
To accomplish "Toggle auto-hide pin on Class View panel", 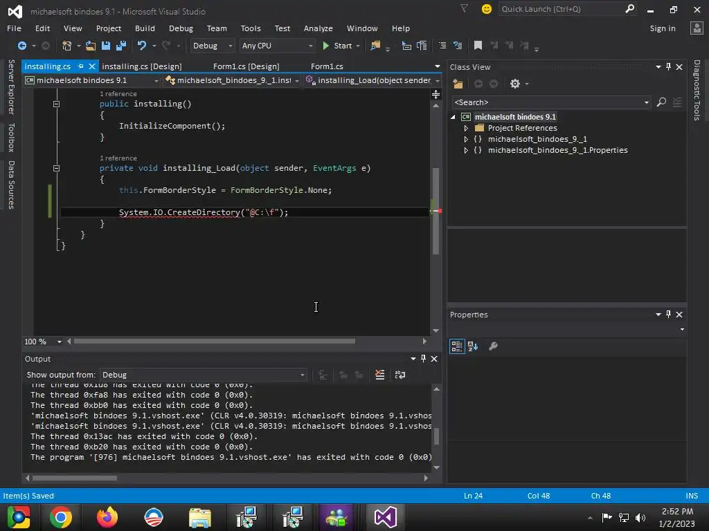I will 668,67.
